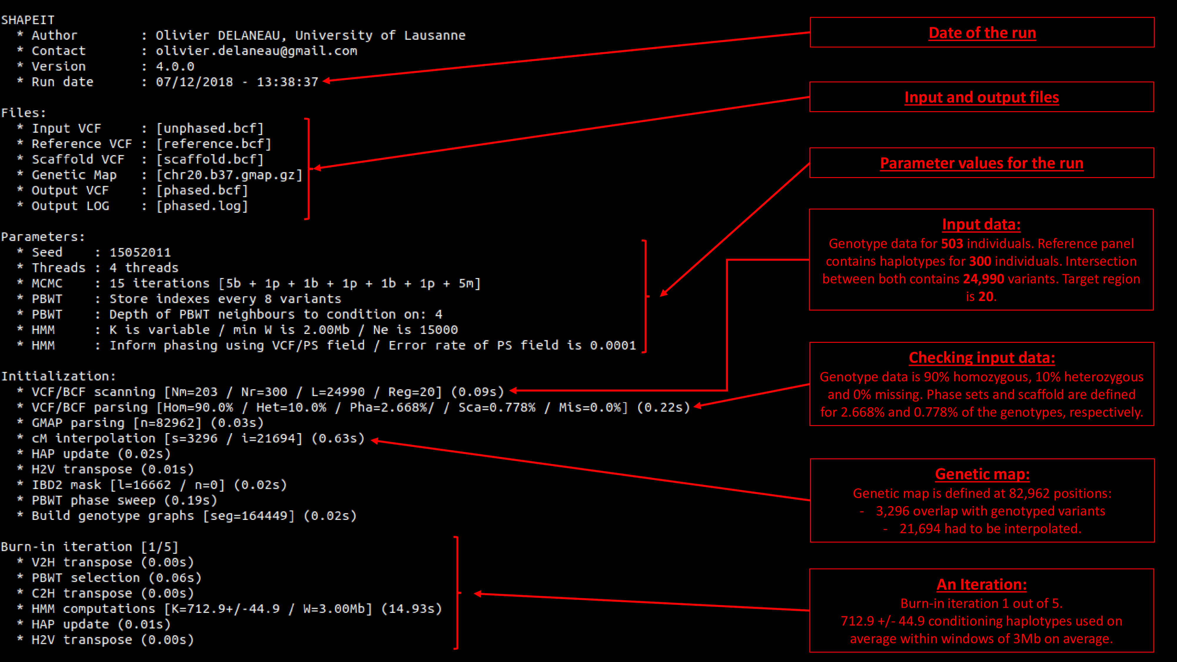Click the [phased.log] output log name

202,206
